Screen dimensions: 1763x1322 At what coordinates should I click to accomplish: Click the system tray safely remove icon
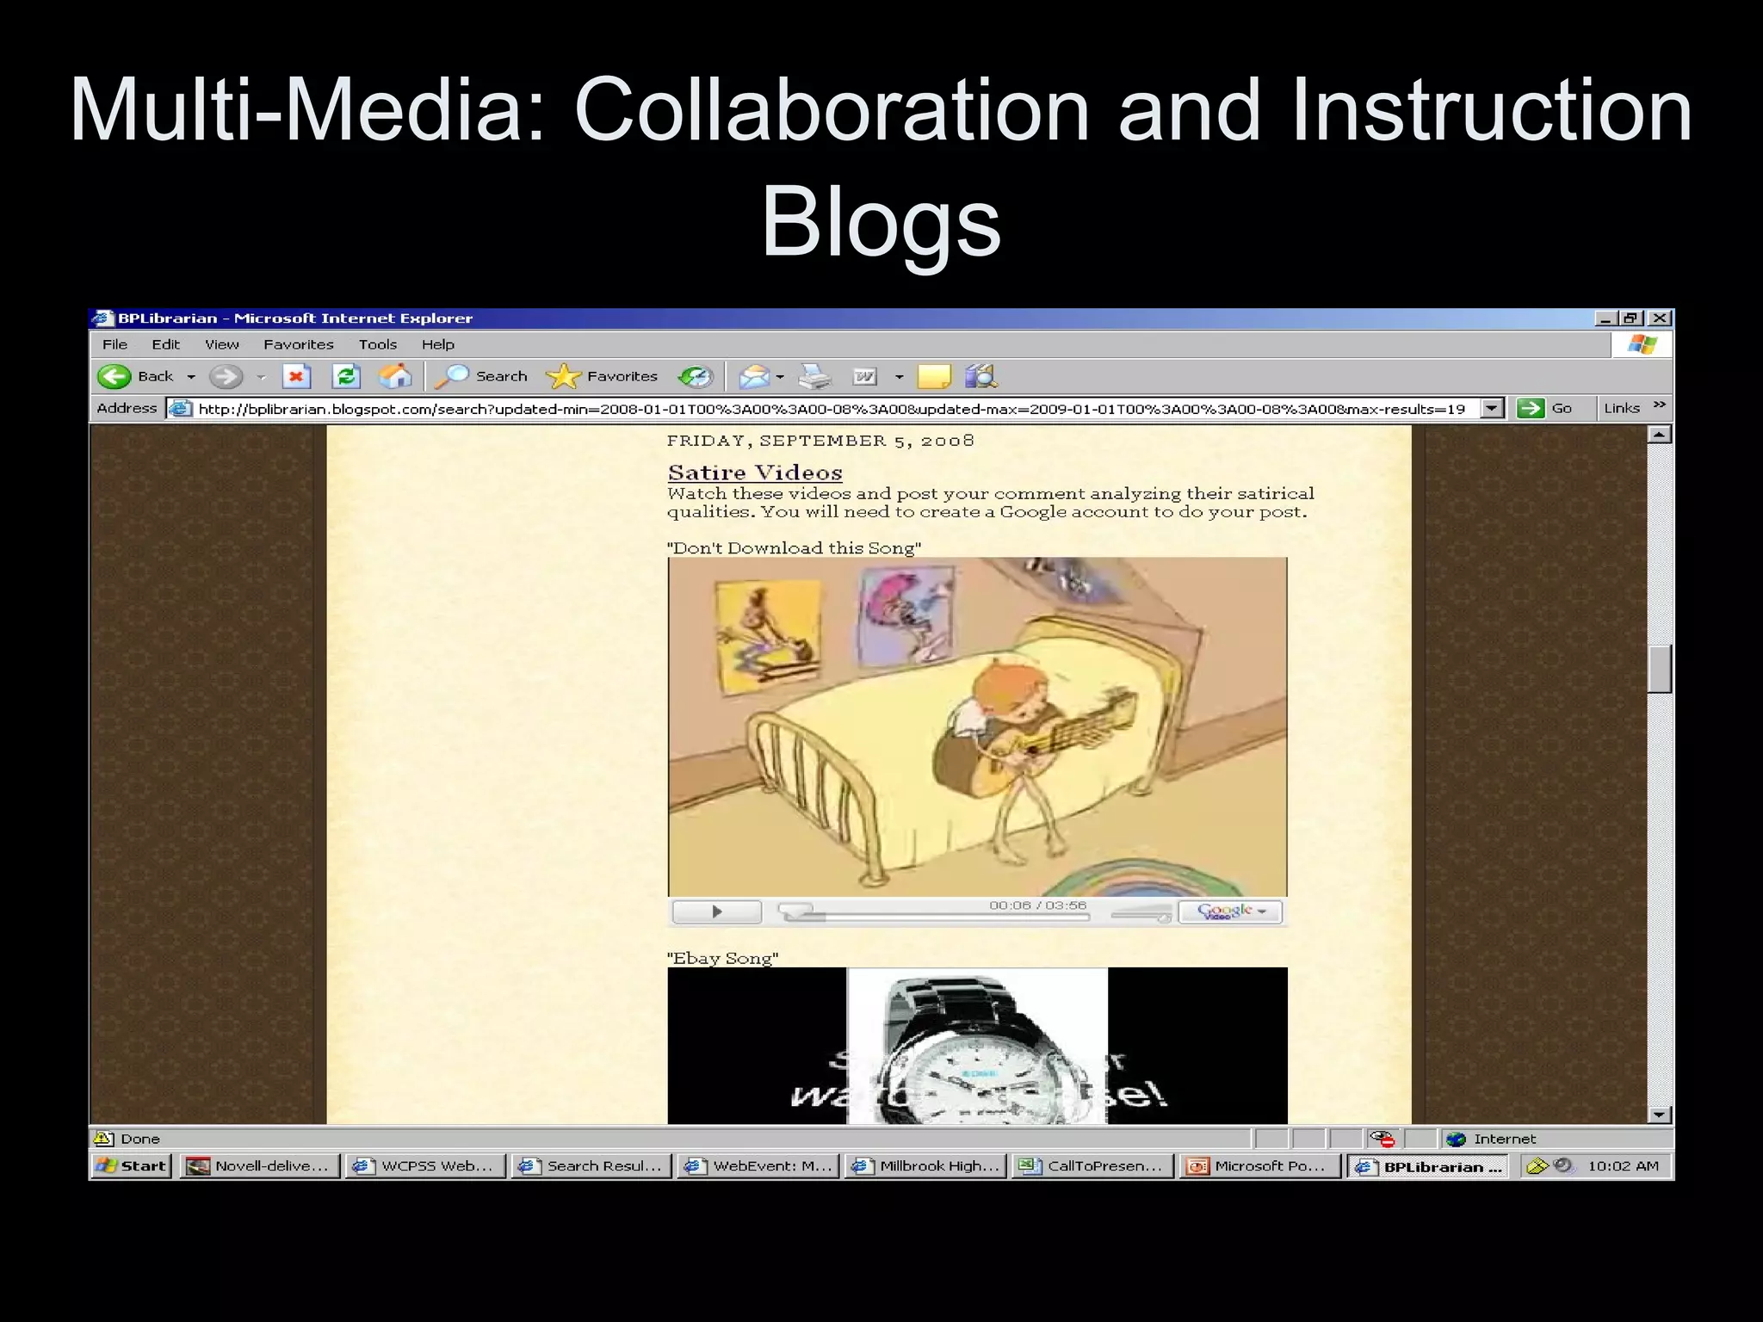point(1536,1166)
